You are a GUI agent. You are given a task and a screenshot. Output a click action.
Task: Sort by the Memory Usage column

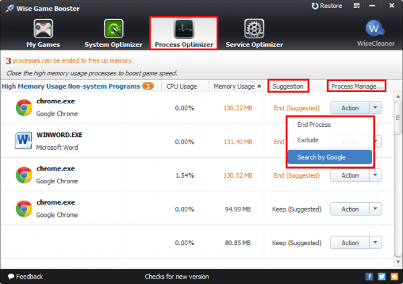(x=237, y=87)
